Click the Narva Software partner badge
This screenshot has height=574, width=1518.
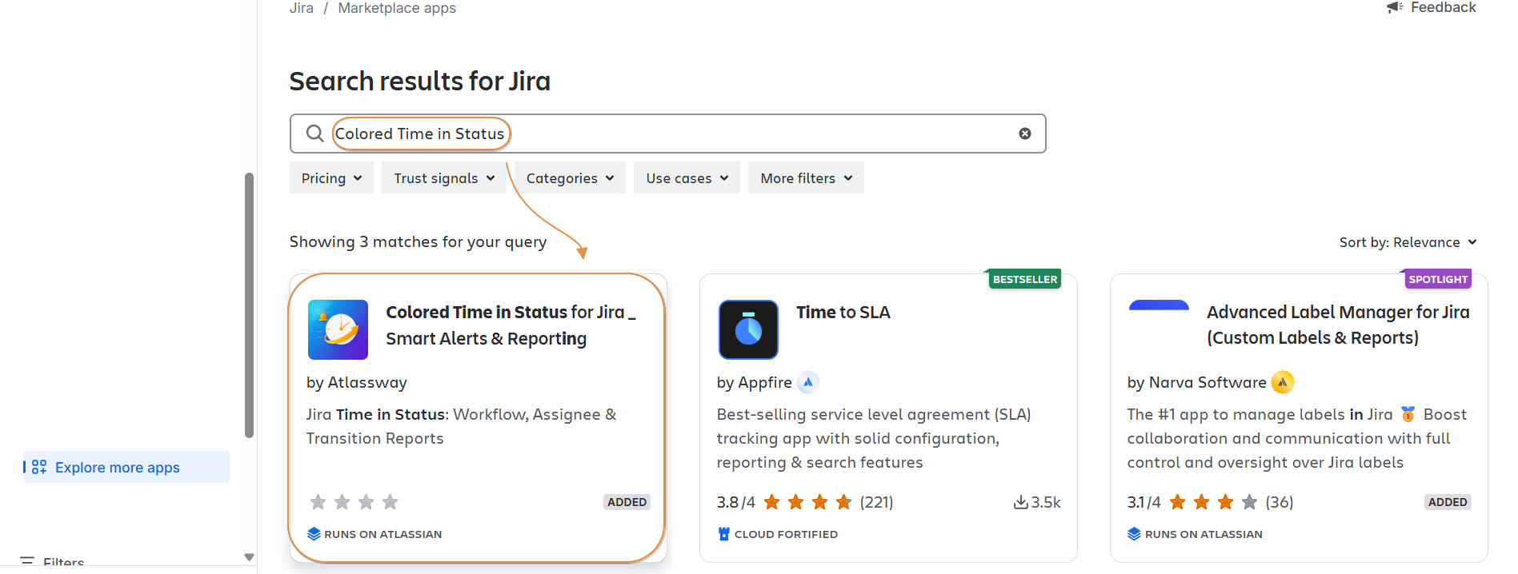pyautogui.click(x=1282, y=382)
